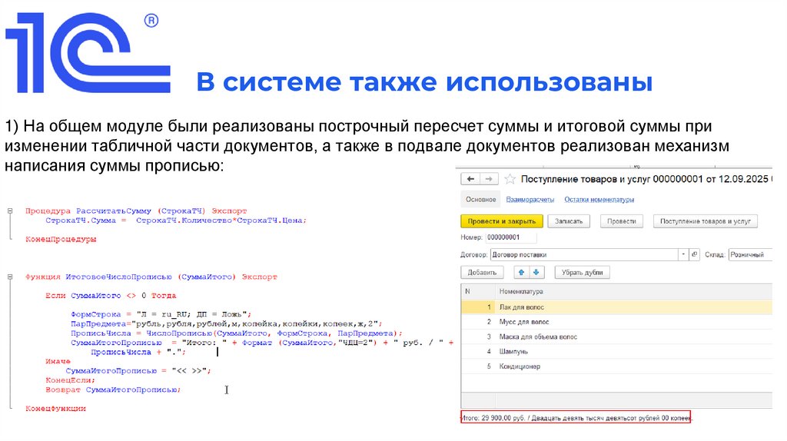
Task: Open the Остатки номенклатуры link tab
Action: (x=599, y=200)
